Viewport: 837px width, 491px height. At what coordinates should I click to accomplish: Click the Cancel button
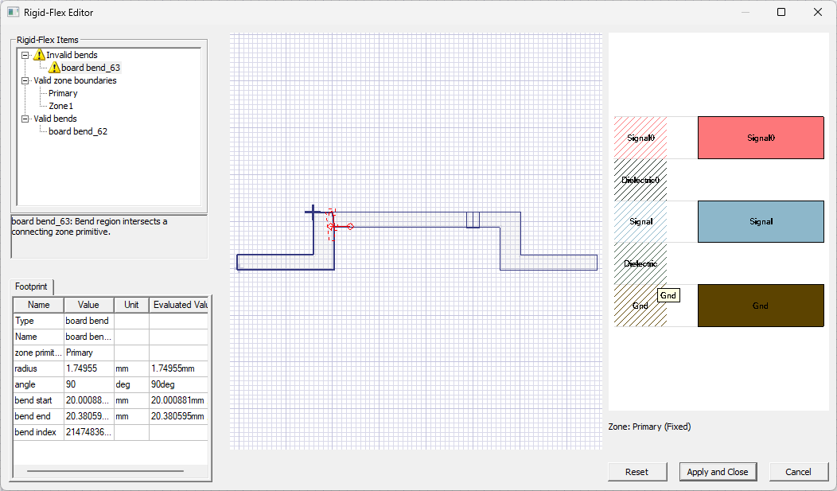tap(798, 471)
